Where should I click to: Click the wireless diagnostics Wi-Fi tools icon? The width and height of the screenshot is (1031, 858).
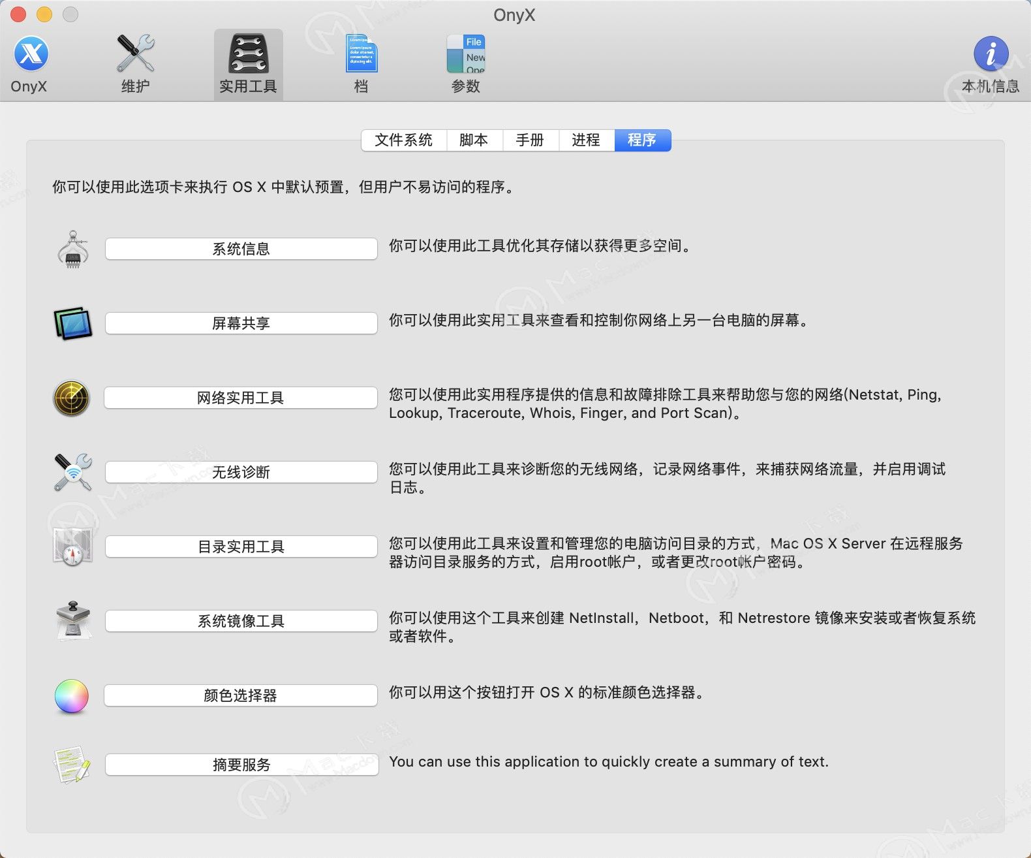72,473
